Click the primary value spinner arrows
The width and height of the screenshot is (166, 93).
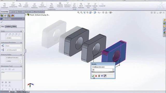21,61
